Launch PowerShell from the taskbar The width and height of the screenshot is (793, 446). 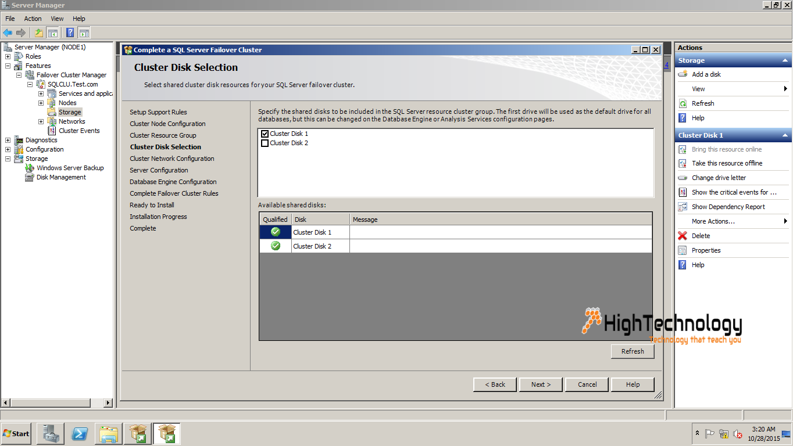[x=79, y=434]
